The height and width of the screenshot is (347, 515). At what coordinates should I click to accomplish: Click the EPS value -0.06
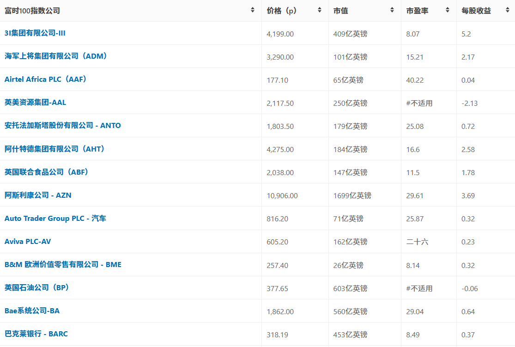(470, 288)
